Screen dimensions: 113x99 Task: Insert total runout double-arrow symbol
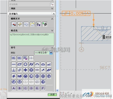(49, 70)
